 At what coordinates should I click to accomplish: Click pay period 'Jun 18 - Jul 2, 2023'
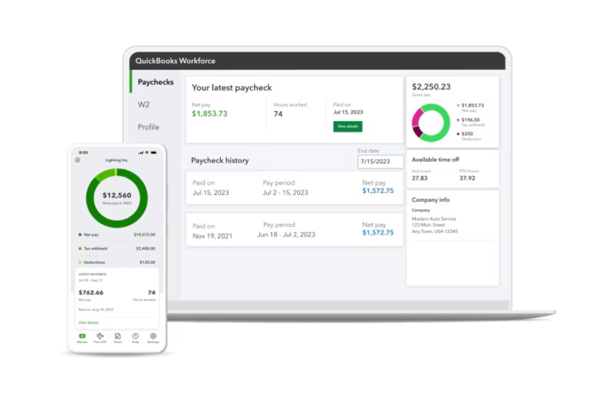[286, 235]
